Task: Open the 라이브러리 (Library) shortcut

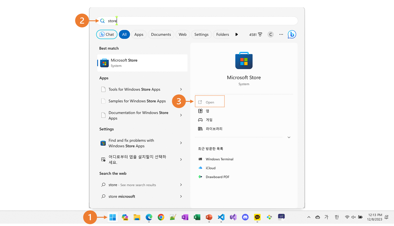Action: coord(210,129)
